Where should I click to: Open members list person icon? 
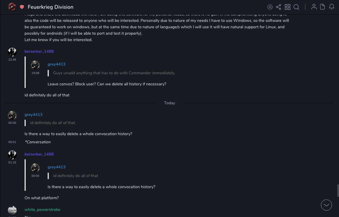coord(314,7)
